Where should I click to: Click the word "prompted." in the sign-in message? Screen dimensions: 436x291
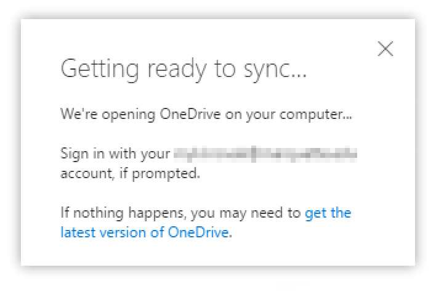[175, 173]
